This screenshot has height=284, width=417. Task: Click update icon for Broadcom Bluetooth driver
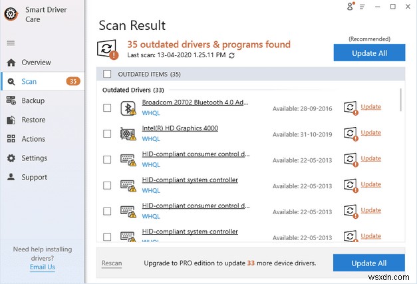pyautogui.click(x=350, y=108)
